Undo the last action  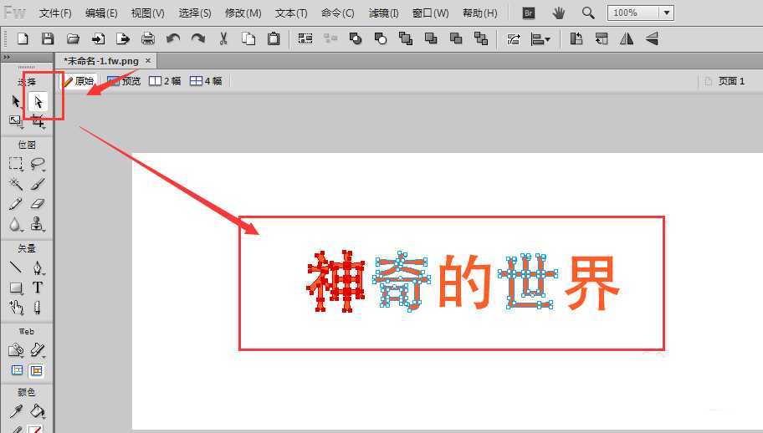pyautogui.click(x=172, y=39)
